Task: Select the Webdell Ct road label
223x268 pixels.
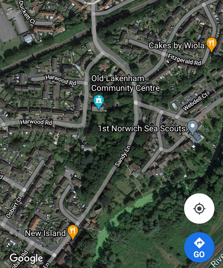Action: (196, 102)
